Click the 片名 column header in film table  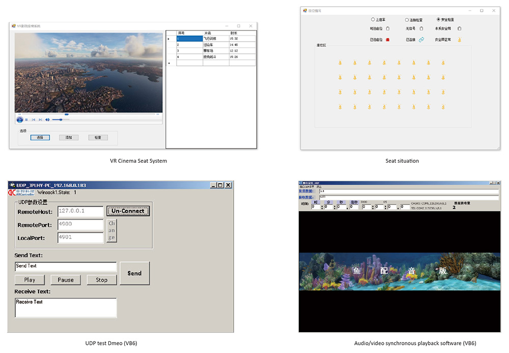(216, 33)
